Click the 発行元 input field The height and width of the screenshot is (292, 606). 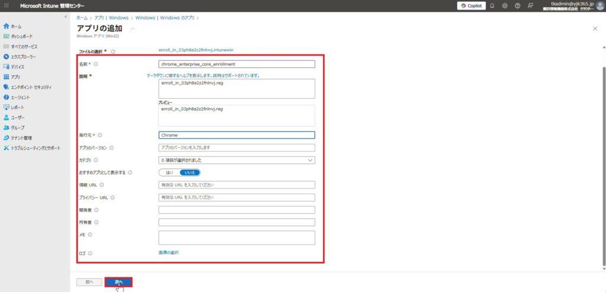(237, 135)
